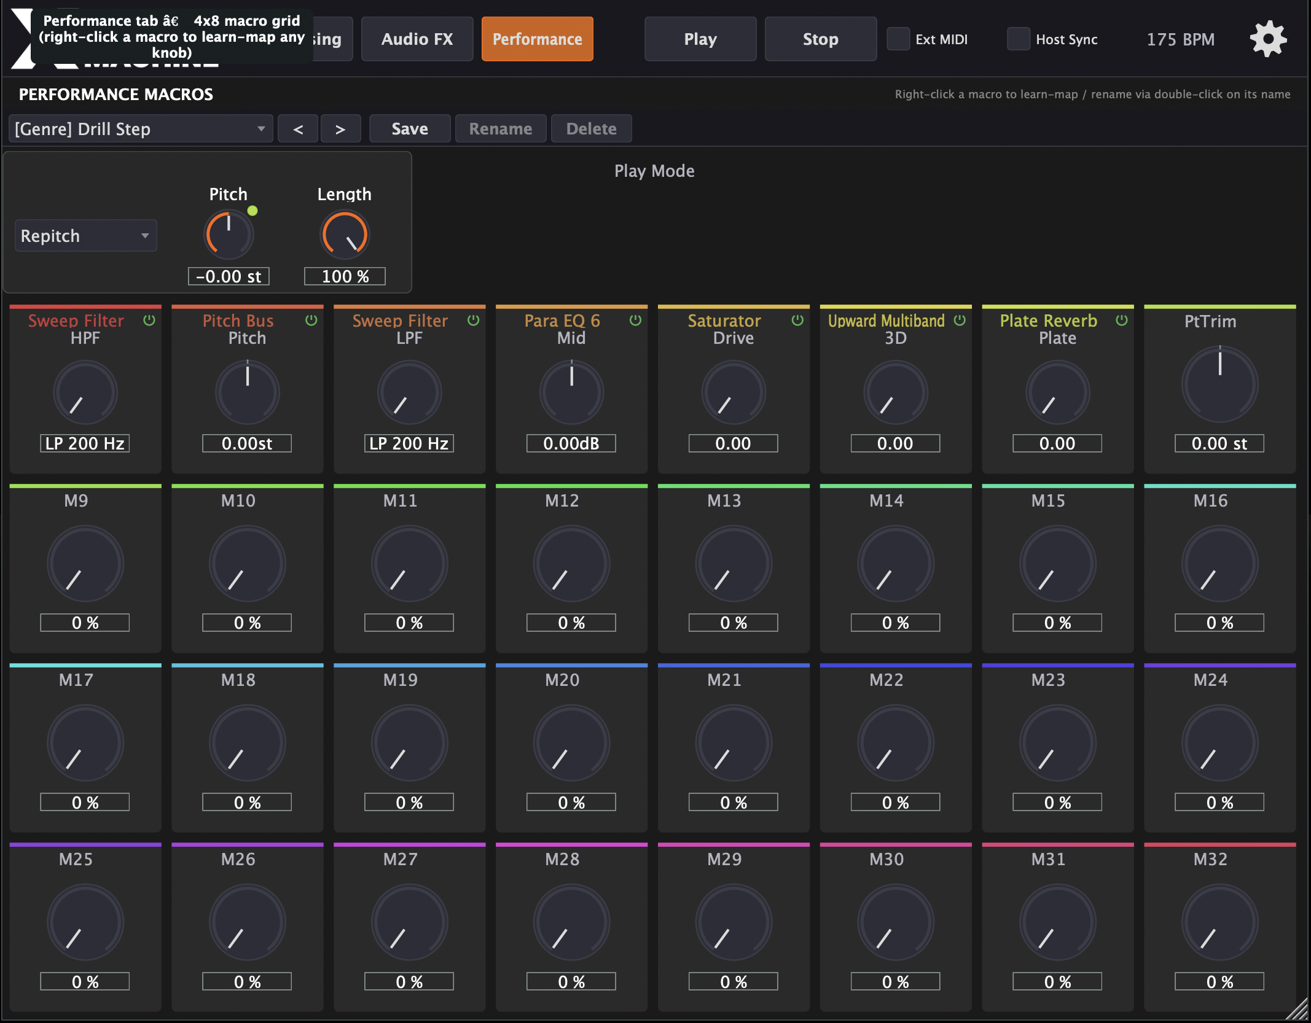Click the Saturator macro name label
The width and height of the screenshot is (1311, 1023).
coord(724,321)
